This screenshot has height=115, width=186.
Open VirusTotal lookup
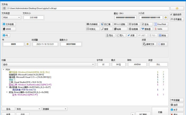(161, 24)
